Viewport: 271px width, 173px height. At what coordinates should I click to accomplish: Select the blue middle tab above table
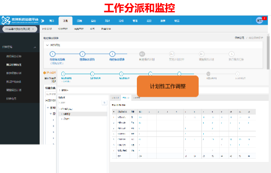tap(126, 98)
